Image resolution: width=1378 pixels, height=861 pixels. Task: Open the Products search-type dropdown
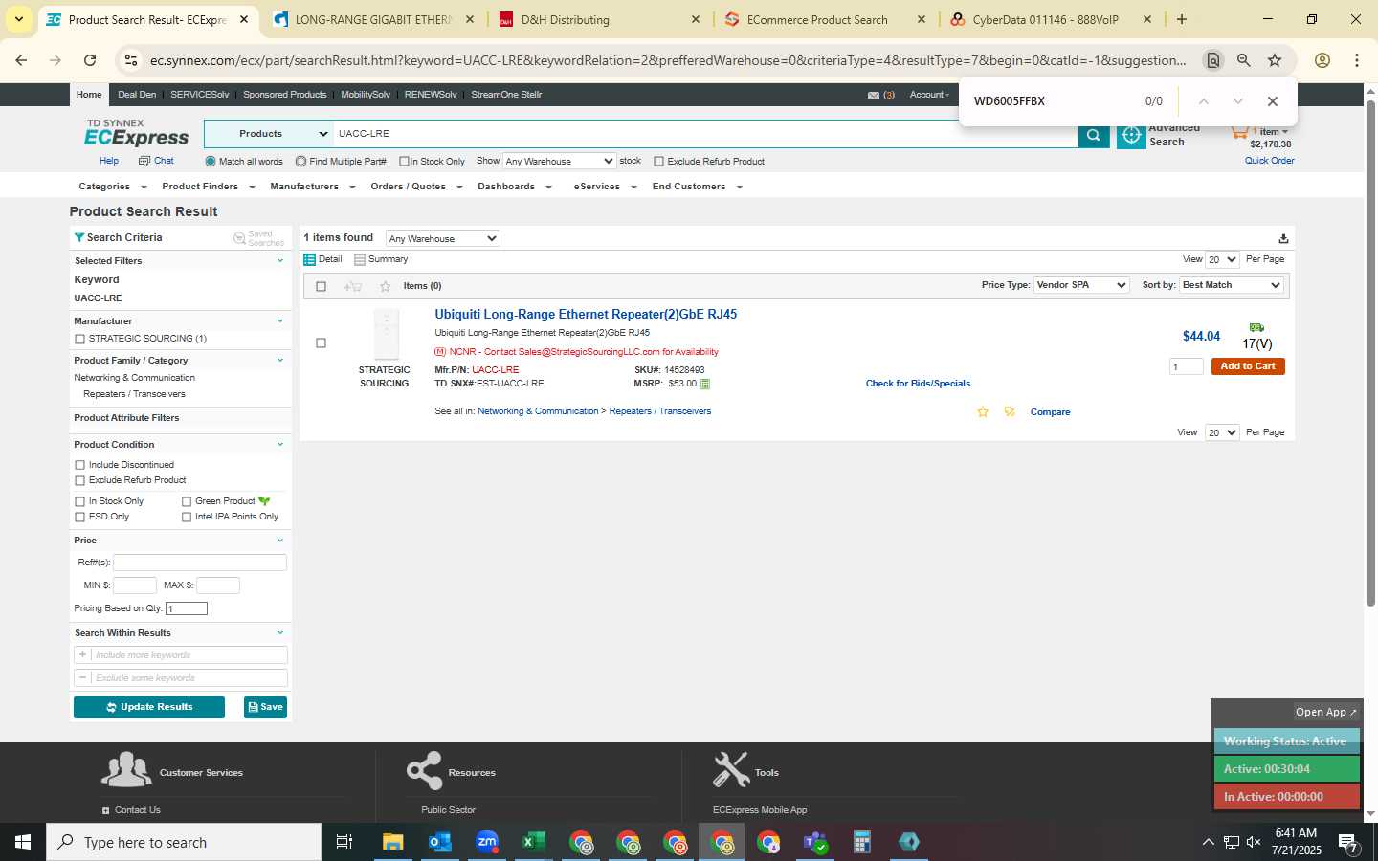coord(268,134)
